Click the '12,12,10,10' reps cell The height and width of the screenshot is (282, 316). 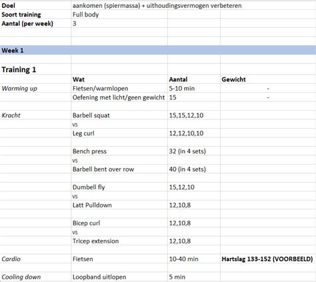point(194,133)
